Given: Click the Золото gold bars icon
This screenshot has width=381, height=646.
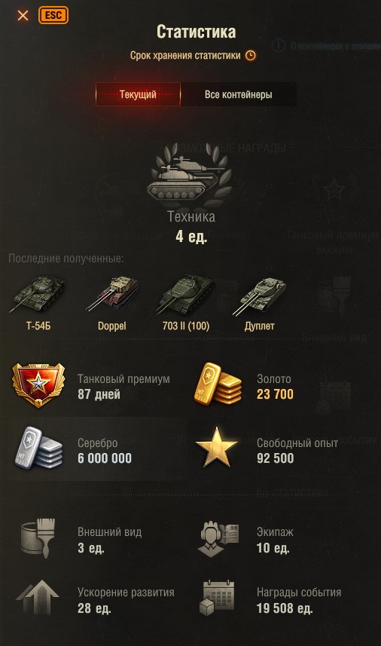Looking at the screenshot, I should tap(218, 384).
